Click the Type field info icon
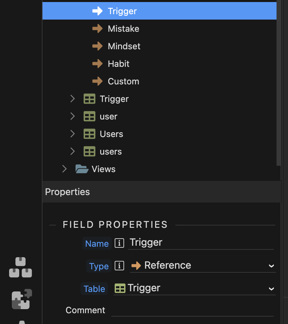 tap(119, 266)
